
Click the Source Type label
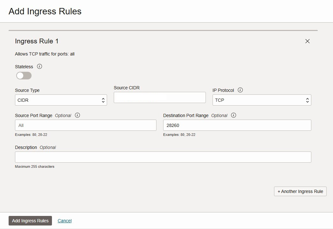pyautogui.click(x=27, y=90)
